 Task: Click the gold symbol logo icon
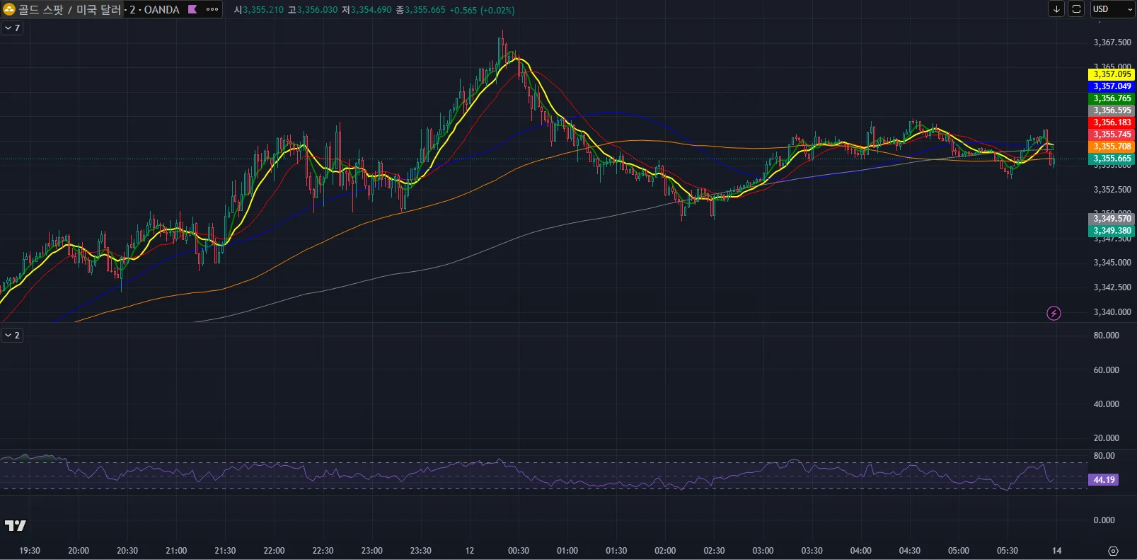tap(10, 9)
